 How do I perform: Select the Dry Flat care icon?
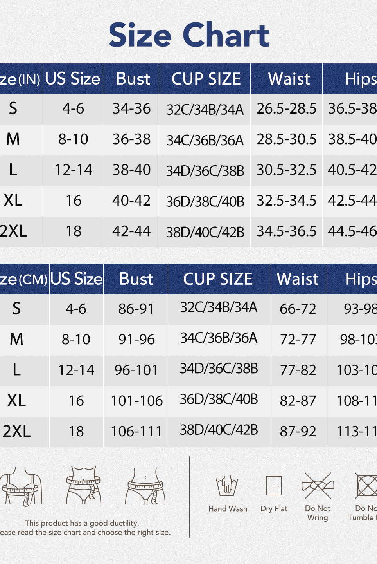point(274,486)
